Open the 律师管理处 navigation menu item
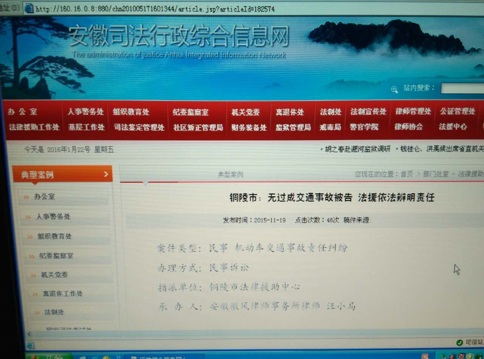Image resolution: width=484 pixels, height=359 pixels. (413, 111)
